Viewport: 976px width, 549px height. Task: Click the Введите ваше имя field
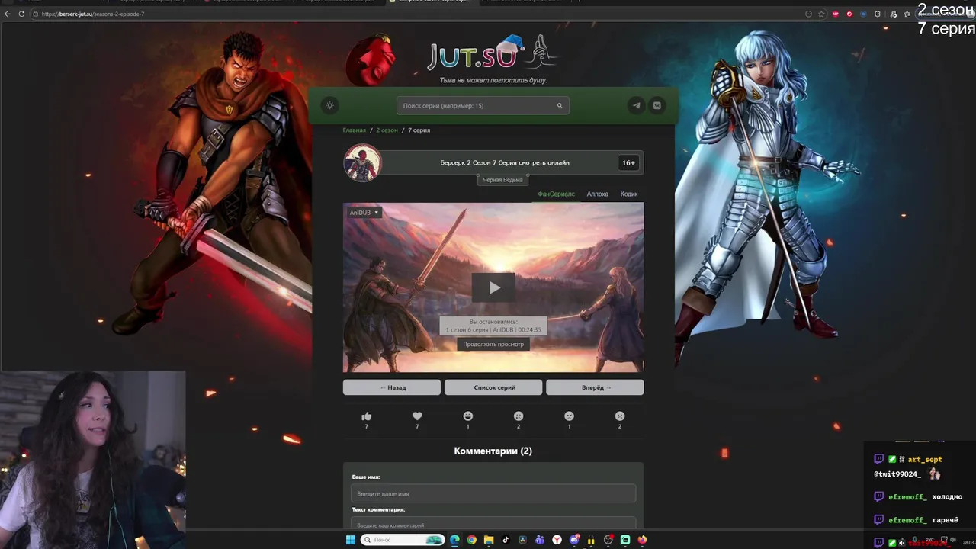point(493,493)
